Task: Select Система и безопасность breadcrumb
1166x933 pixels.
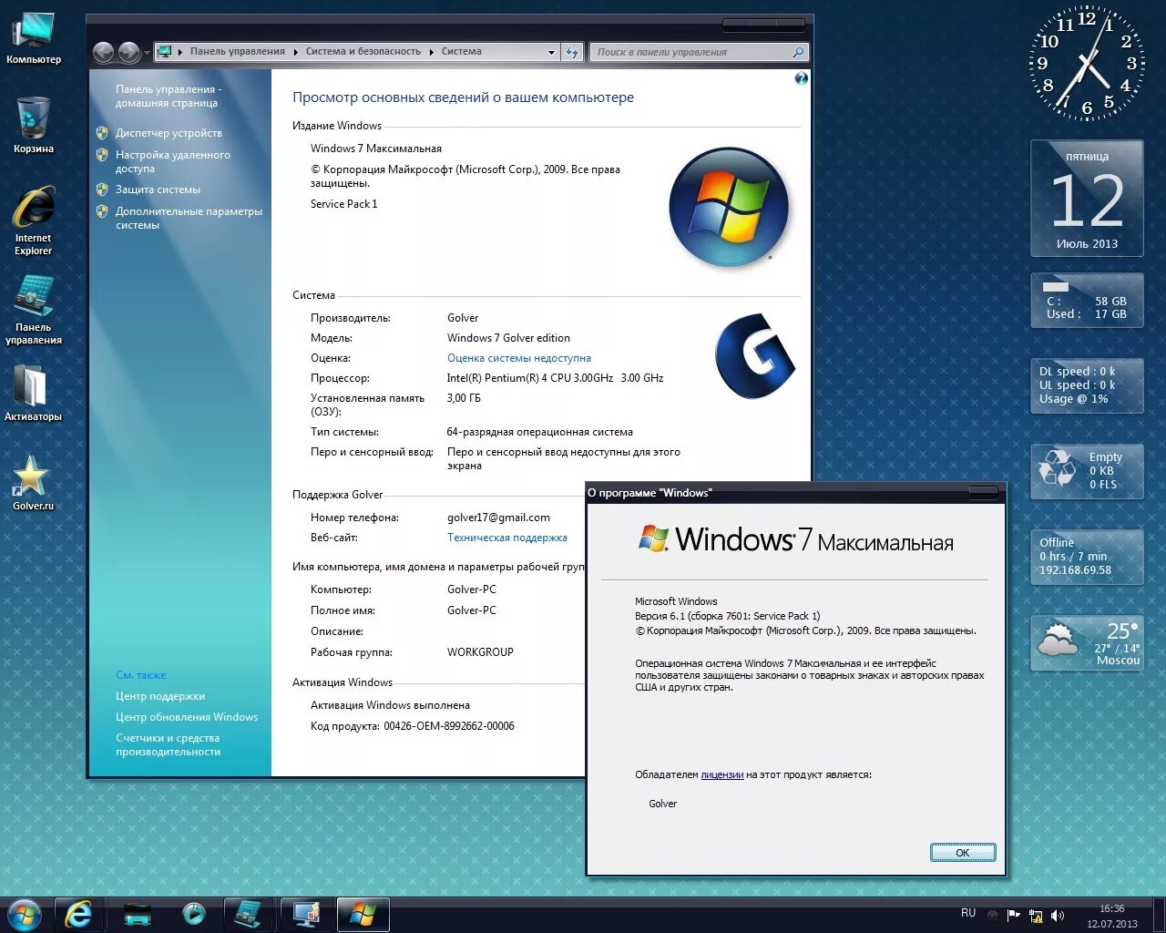Action: click(363, 52)
